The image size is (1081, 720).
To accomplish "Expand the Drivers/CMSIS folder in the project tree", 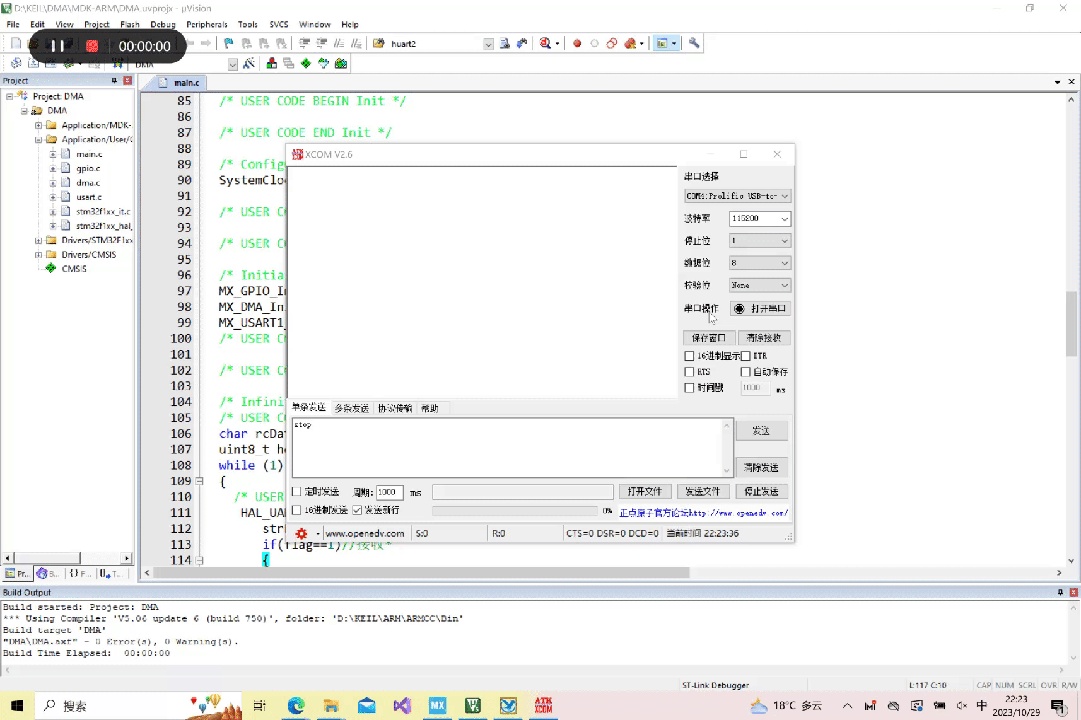I will pos(38,255).
